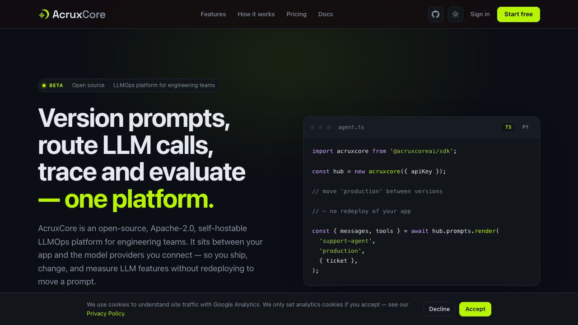Accept analytics cookies
Screen dimensions: 578x325
coord(475,309)
